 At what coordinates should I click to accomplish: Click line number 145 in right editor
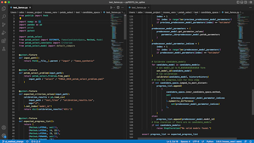[131, 80]
